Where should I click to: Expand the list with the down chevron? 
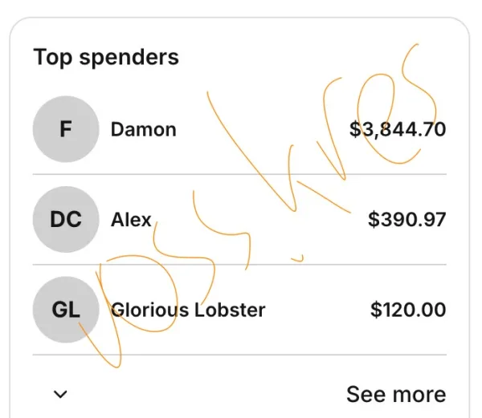click(x=60, y=394)
